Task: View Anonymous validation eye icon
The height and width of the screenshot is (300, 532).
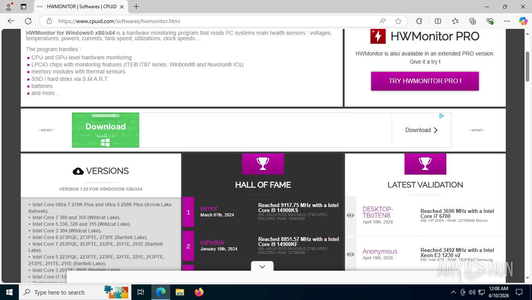Action: [350, 254]
